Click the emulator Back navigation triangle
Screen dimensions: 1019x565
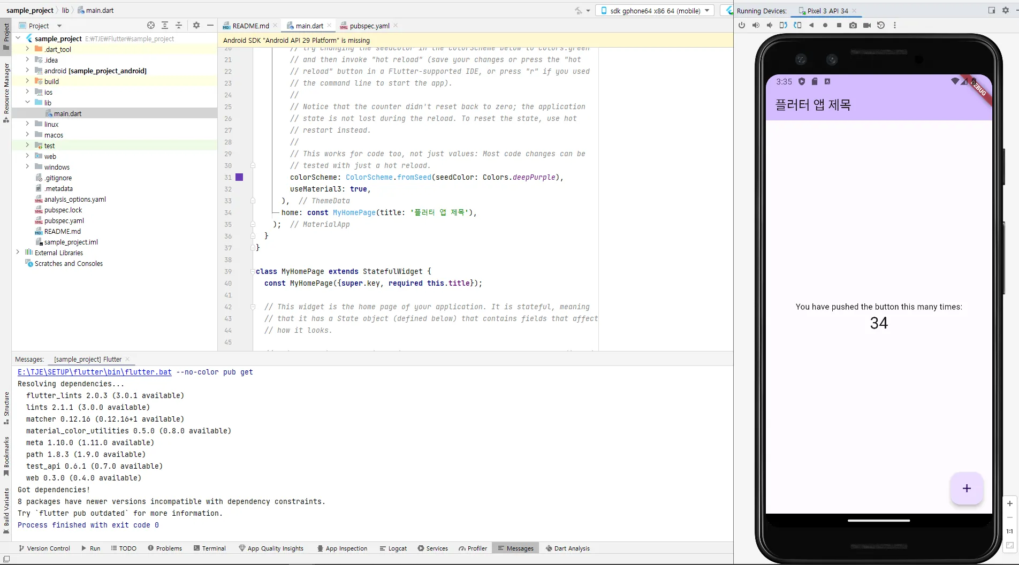tap(811, 25)
